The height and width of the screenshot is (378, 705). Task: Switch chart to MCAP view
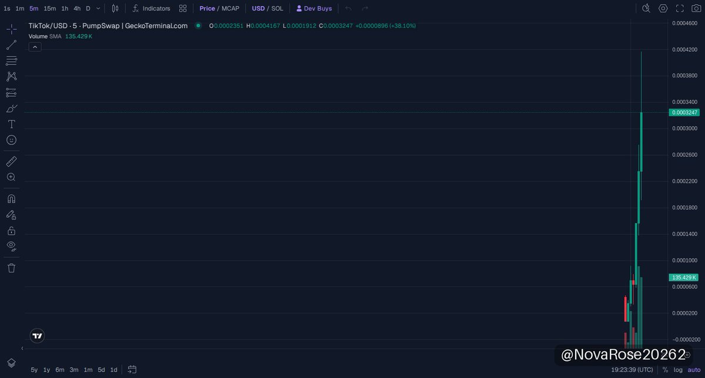pos(230,9)
